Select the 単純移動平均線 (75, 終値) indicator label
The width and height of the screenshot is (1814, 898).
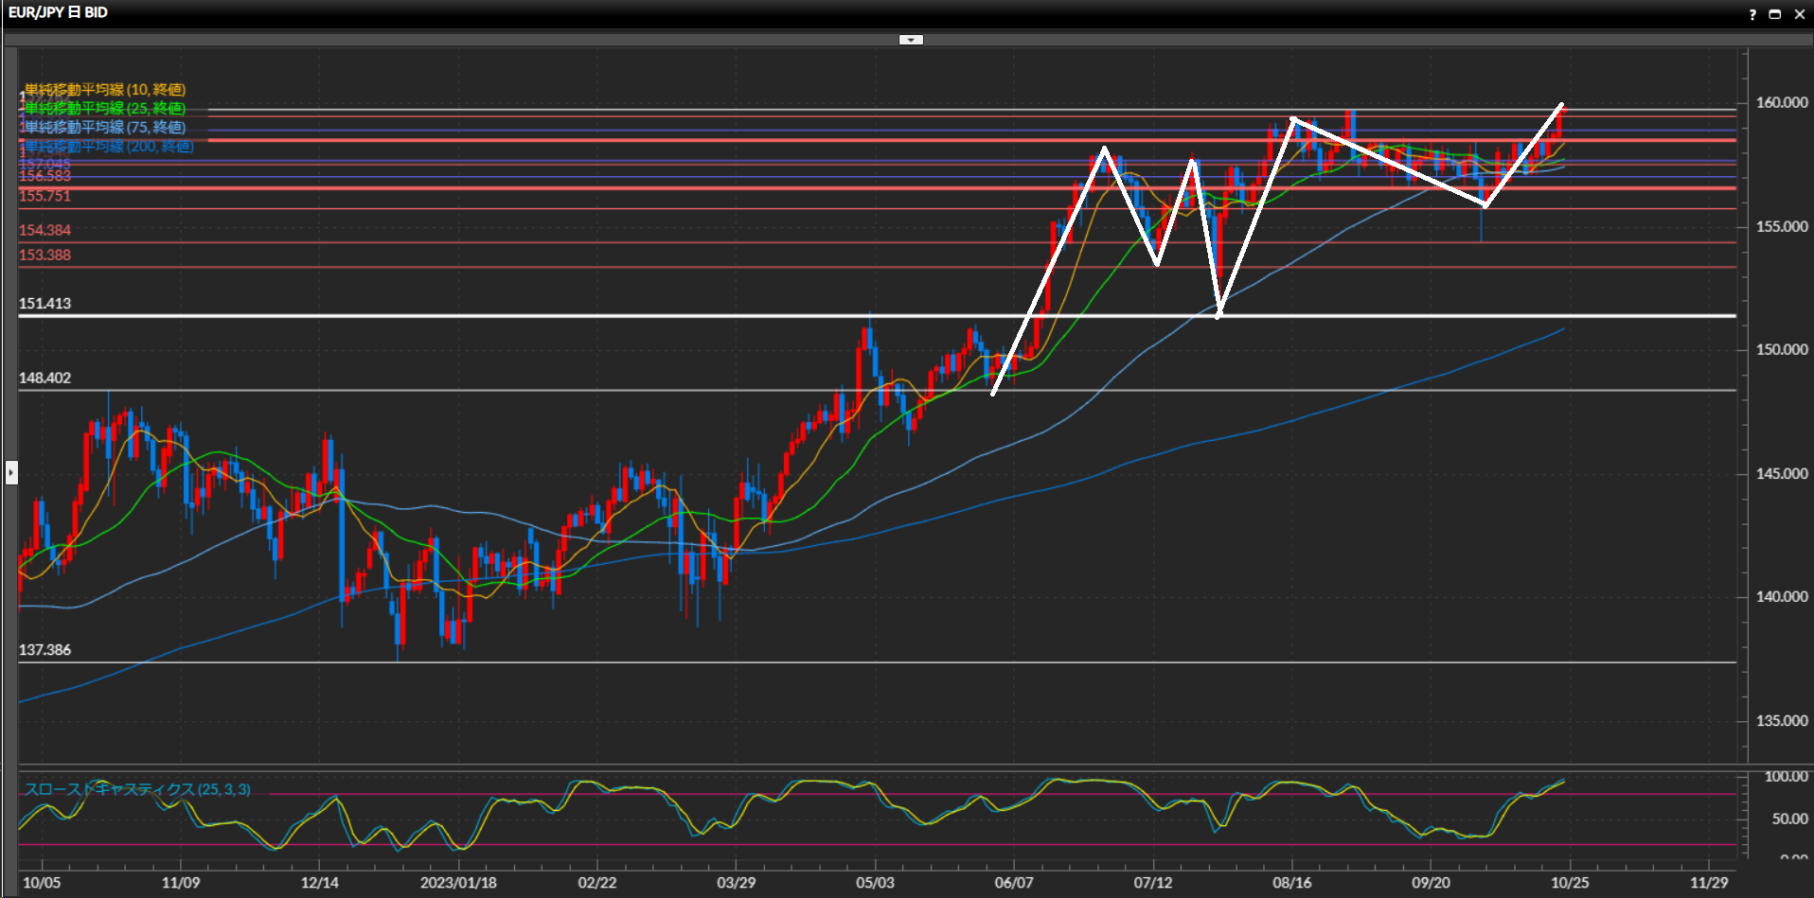click(105, 127)
